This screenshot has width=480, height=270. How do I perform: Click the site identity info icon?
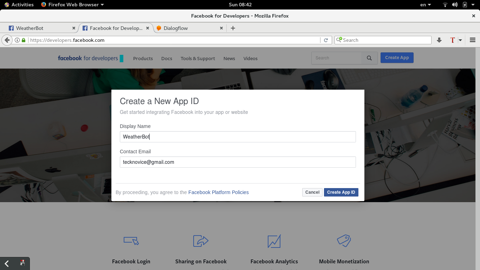click(x=17, y=40)
